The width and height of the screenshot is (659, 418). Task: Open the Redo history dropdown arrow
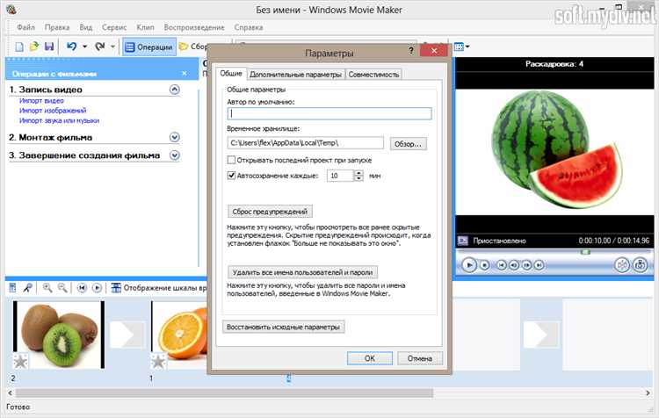pyautogui.click(x=112, y=47)
